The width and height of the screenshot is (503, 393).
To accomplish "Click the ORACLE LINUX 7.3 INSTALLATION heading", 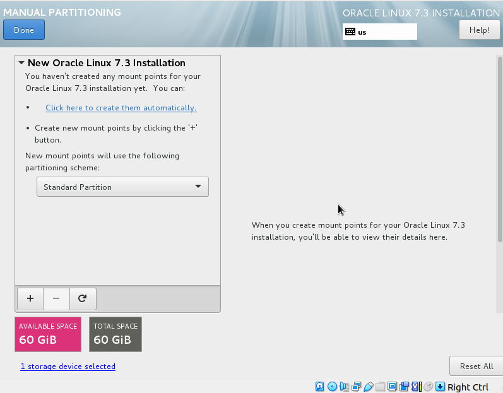I will pyautogui.click(x=421, y=13).
